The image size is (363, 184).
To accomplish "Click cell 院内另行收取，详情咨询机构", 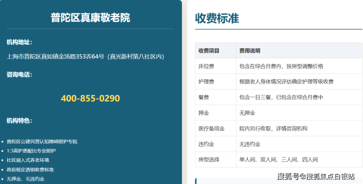I will tap(299, 128).
